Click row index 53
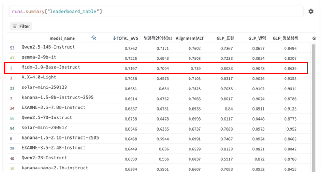The width and height of the screenshot is (322, 176). [12, 48]
